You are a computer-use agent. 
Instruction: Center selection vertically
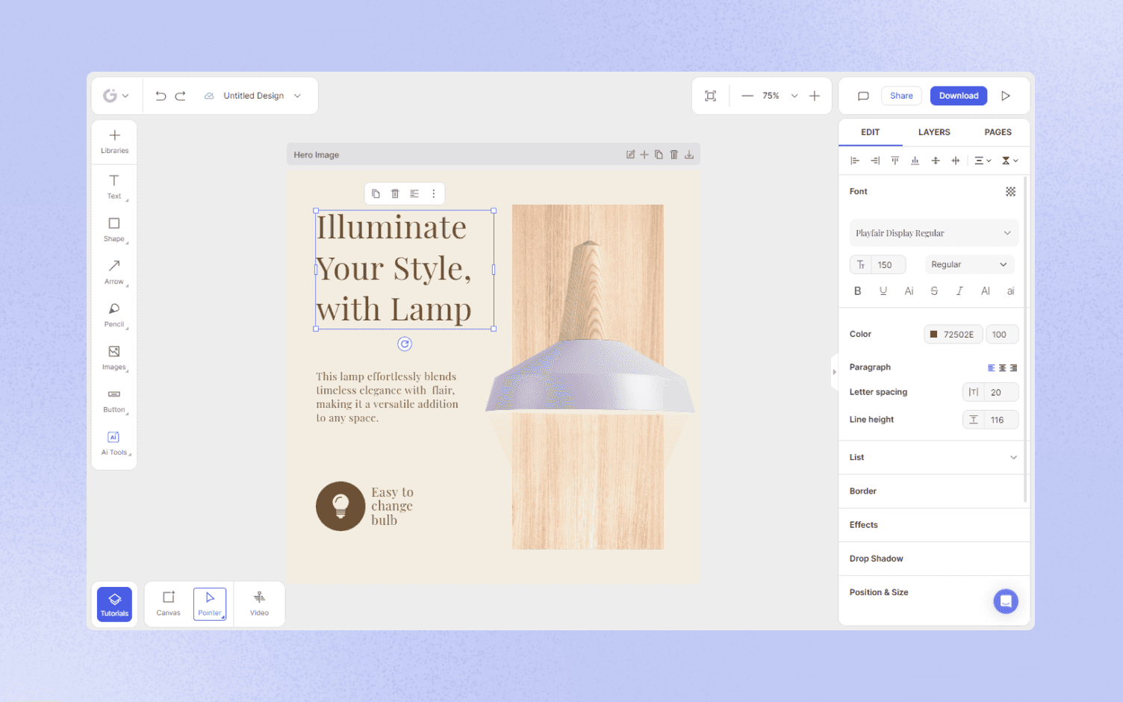(x=936, y=161)
